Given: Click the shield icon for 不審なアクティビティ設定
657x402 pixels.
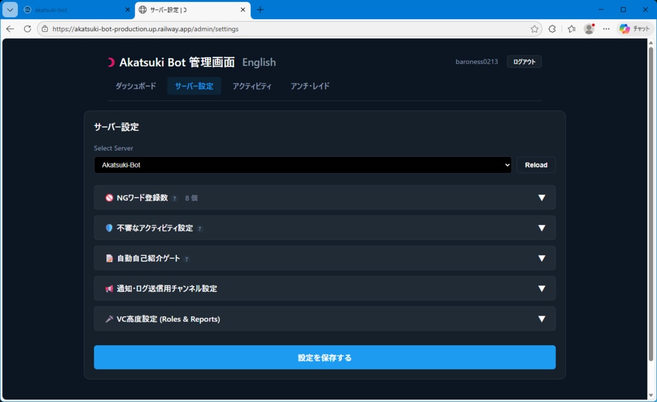Looking at the screenshot, I should click(108, 228).
